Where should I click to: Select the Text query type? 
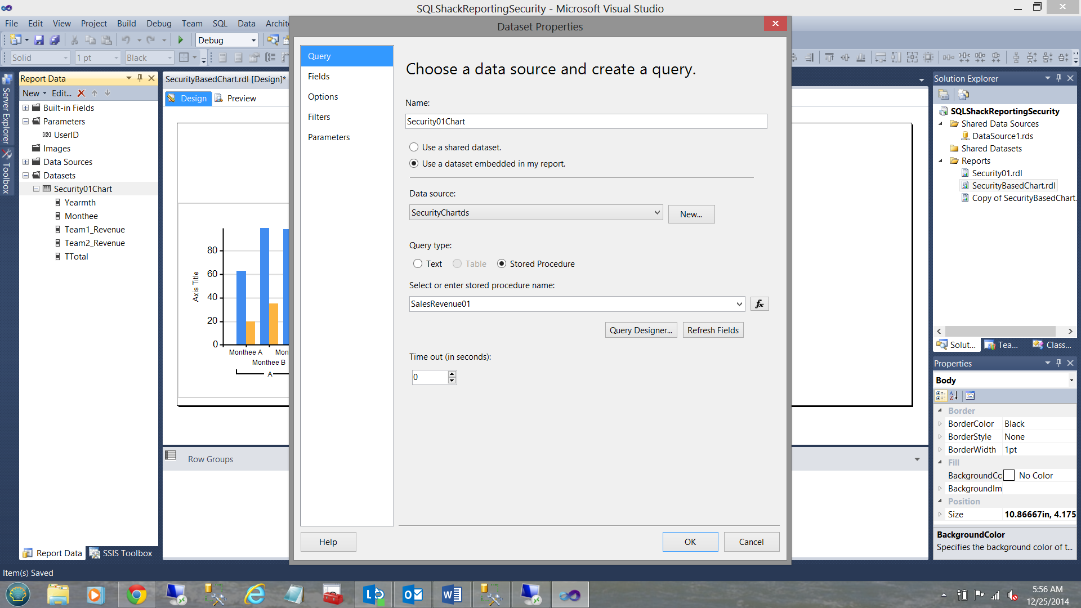pyautogui.click(x=418, y=264)
